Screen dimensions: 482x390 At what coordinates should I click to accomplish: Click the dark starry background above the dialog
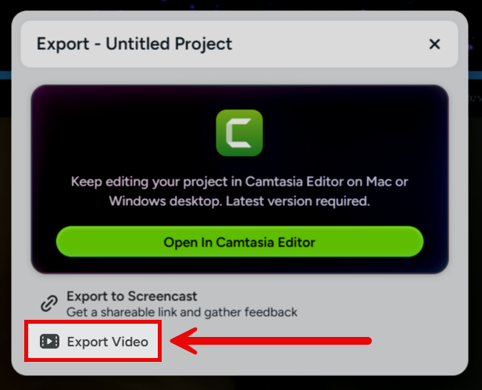coord(240,5)
